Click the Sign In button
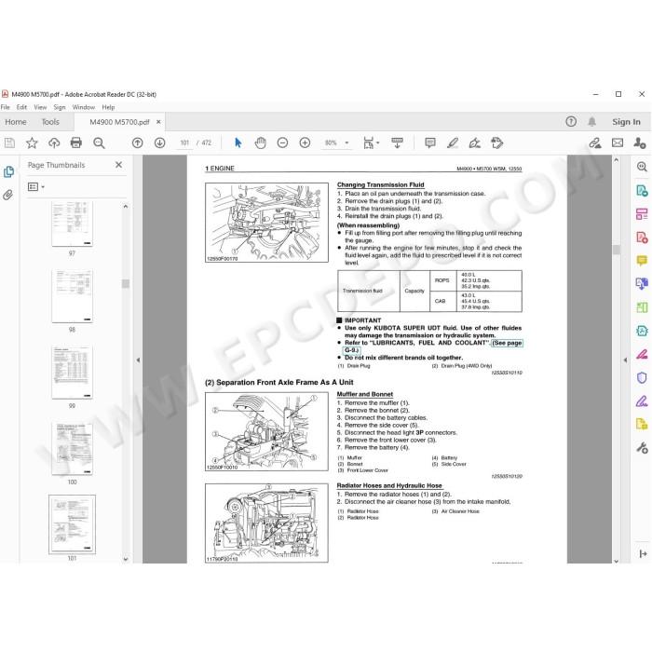This screenshot has width=652, height=652. (626, 122)
